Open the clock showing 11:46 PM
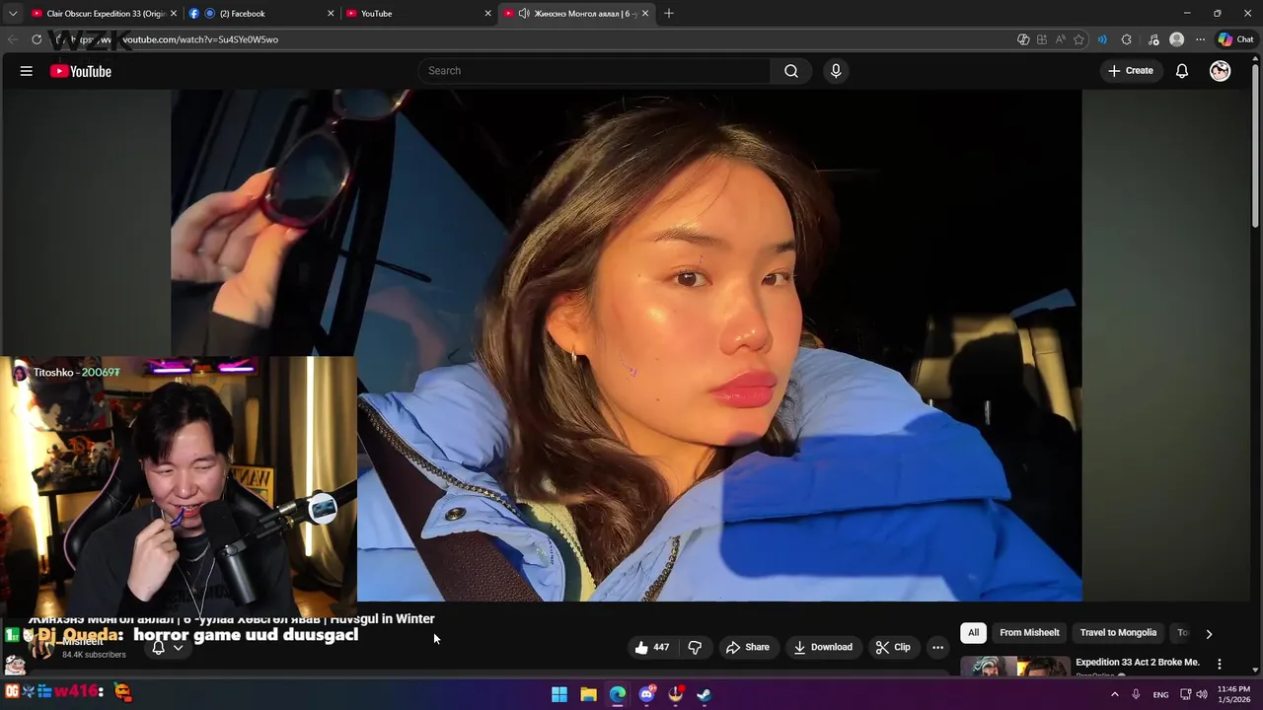This screenshot has height=710, width=1263. pos(1233,694)
